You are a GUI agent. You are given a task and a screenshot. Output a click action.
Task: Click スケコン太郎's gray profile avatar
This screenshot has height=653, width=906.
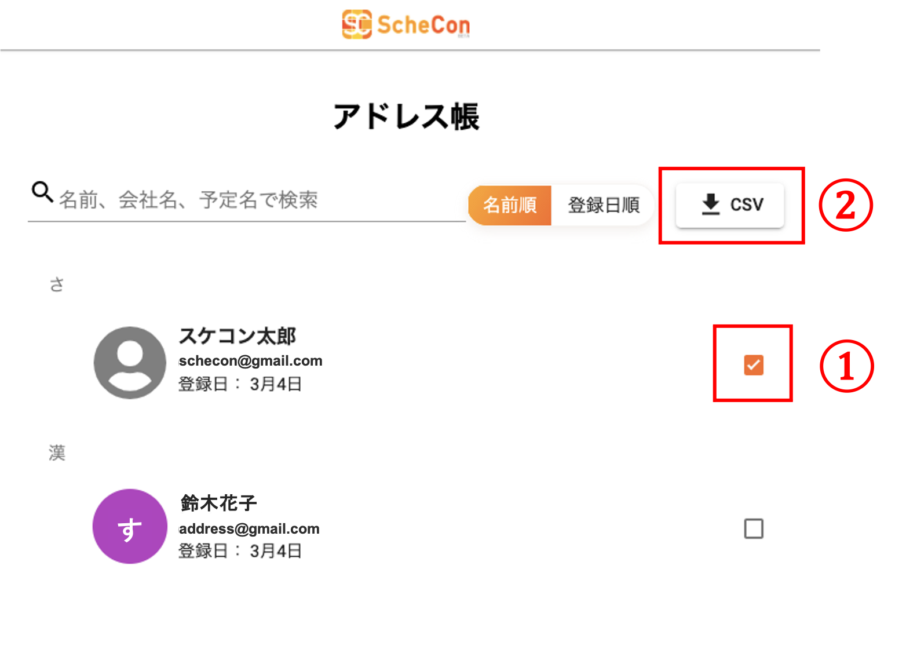pyautogui.click(x=130, y=363)
